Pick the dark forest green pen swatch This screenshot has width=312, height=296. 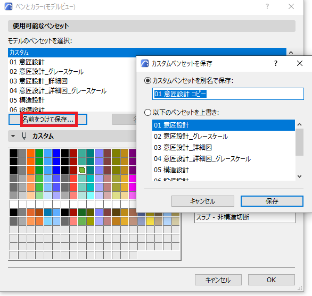click(82, 213)
